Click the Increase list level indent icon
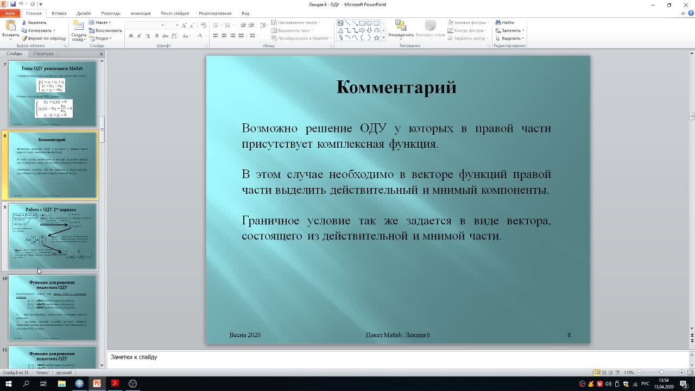This screenshot has width=695, height=391. pos(251,26)
